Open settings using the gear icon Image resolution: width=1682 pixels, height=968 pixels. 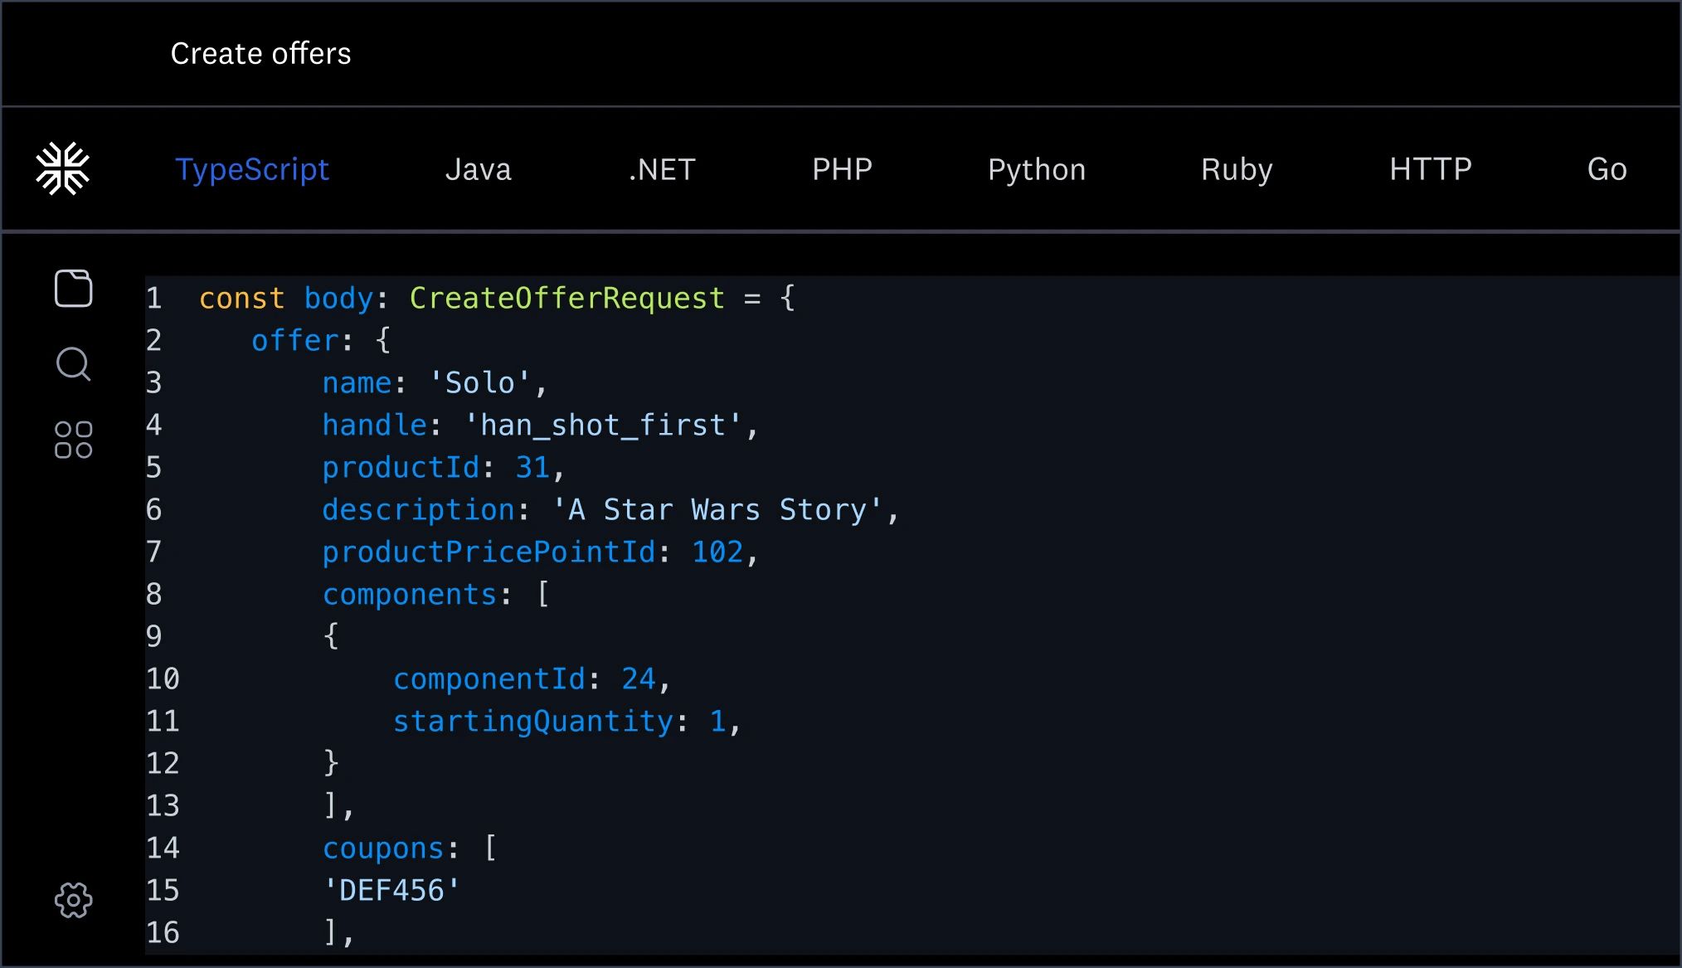click(73, 899)
